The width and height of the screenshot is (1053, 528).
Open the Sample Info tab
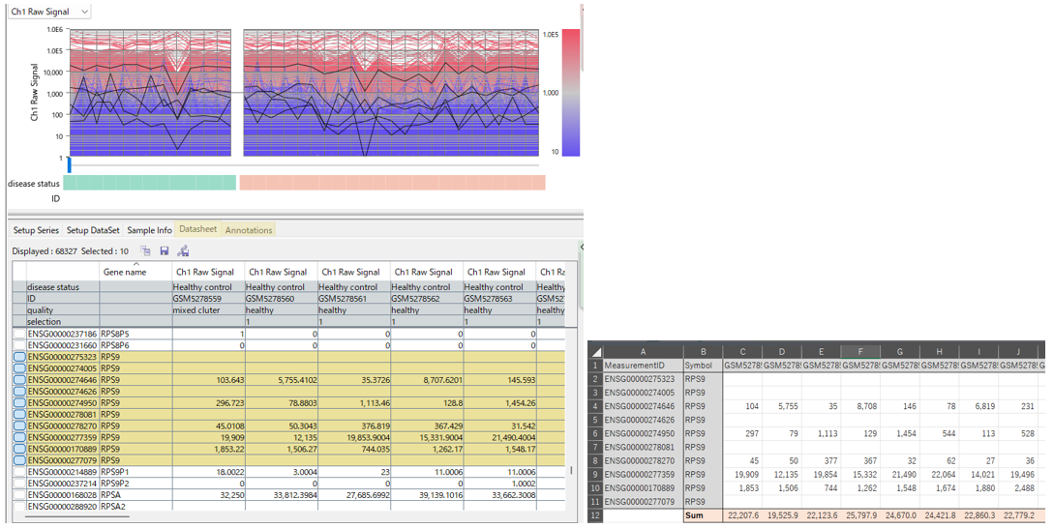(x=149, y=230)
